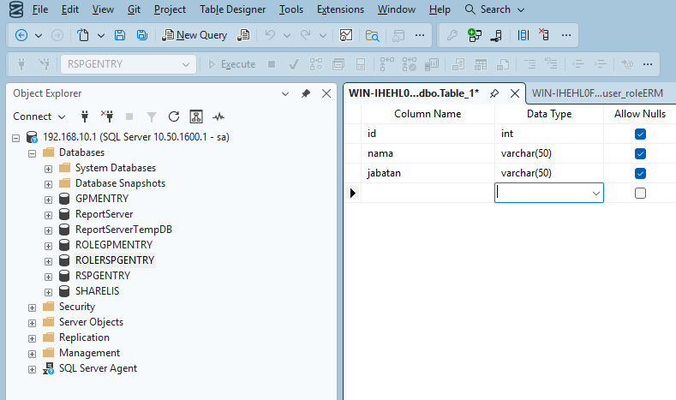This screenshot has height=400, width=676.
Task: Select the SHARELIS database
Action: (97, 291)
